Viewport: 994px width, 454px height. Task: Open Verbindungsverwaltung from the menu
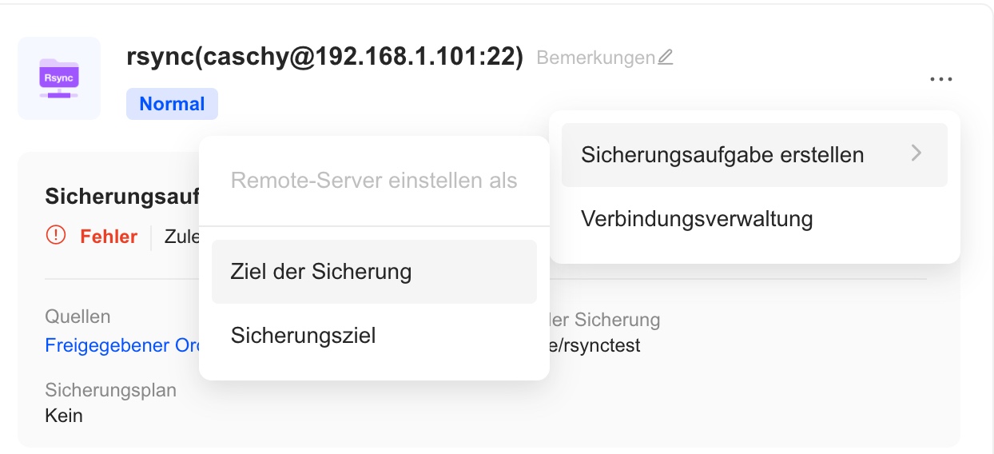(697, 218)
